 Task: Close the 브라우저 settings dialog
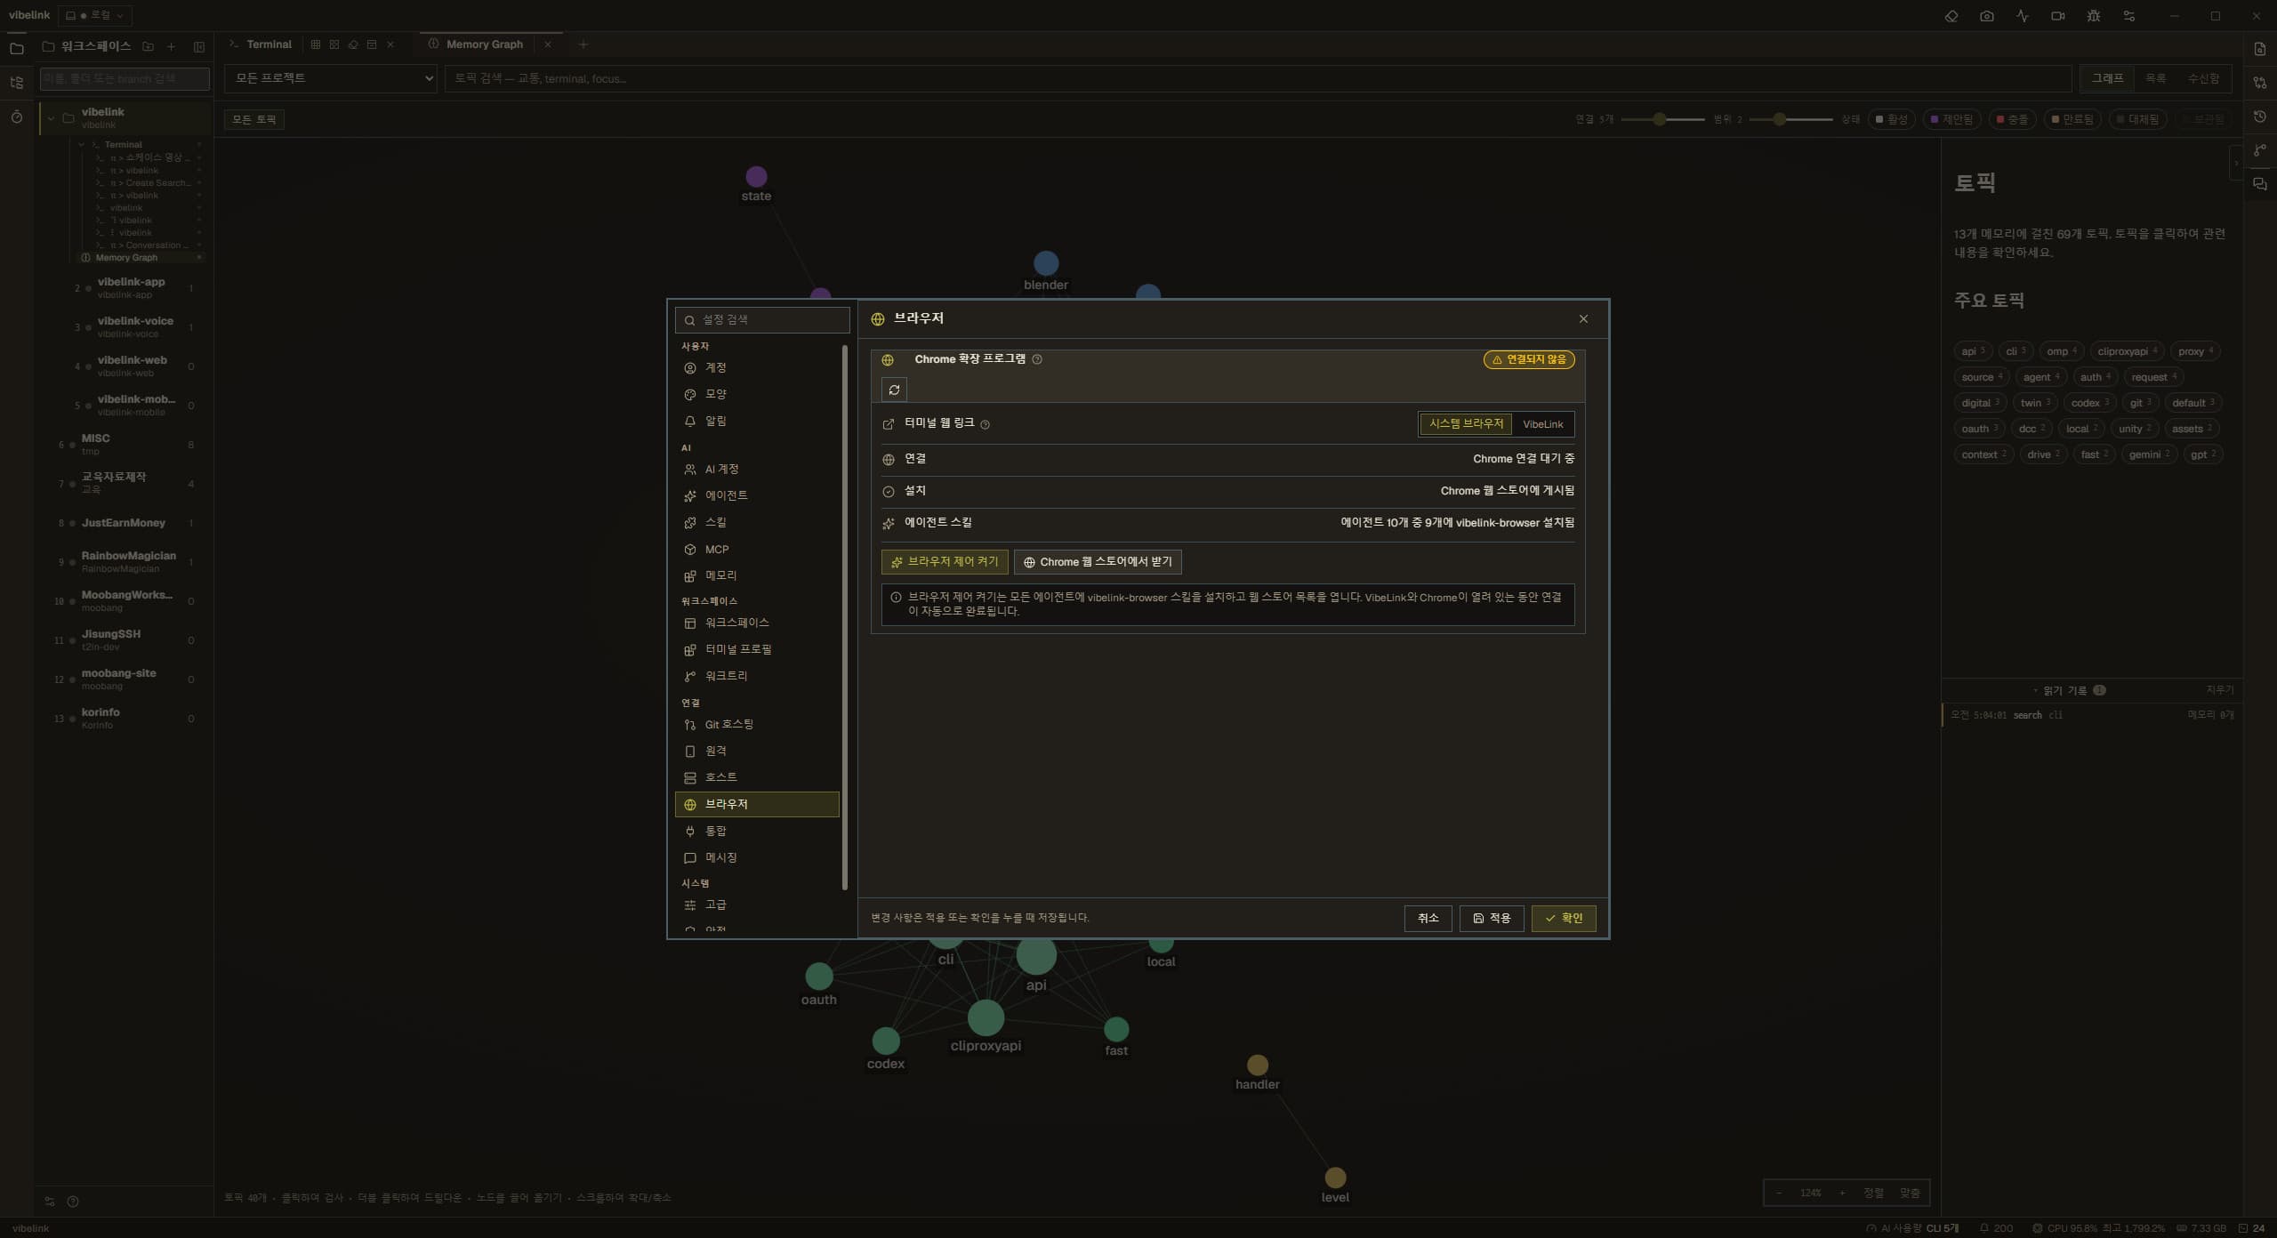click(1583, 318)
